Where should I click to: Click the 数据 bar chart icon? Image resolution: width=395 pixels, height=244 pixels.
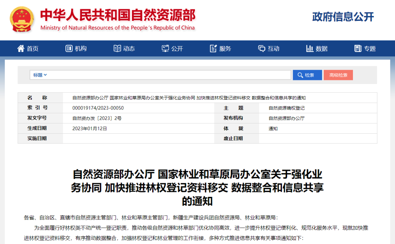pyautogui.click(x=310, y=48)
